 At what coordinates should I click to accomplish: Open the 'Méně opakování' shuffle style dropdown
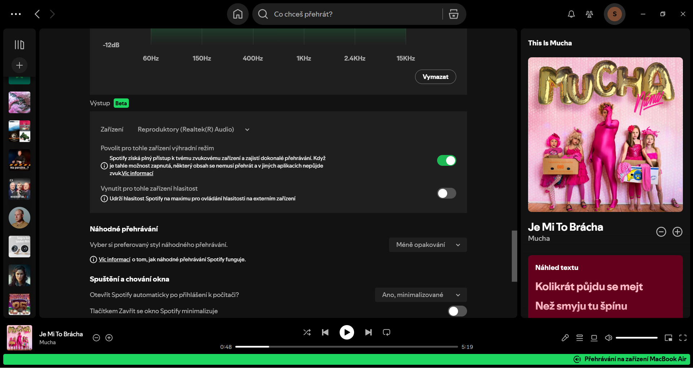coord(427,245)
